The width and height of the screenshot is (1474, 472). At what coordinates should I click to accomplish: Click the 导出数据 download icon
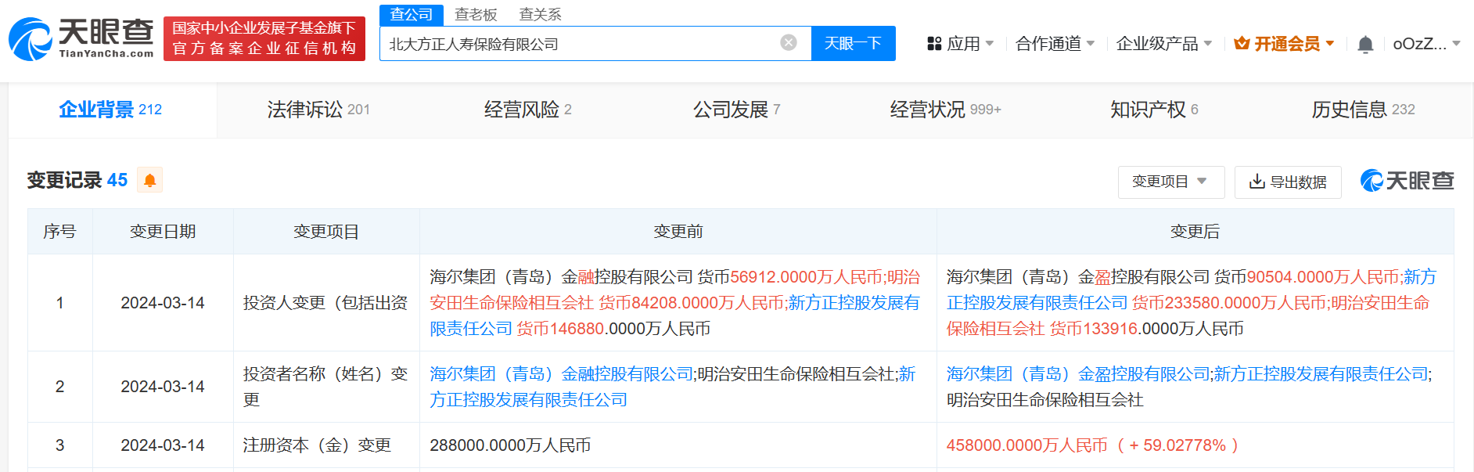[x=1256, y=182]
